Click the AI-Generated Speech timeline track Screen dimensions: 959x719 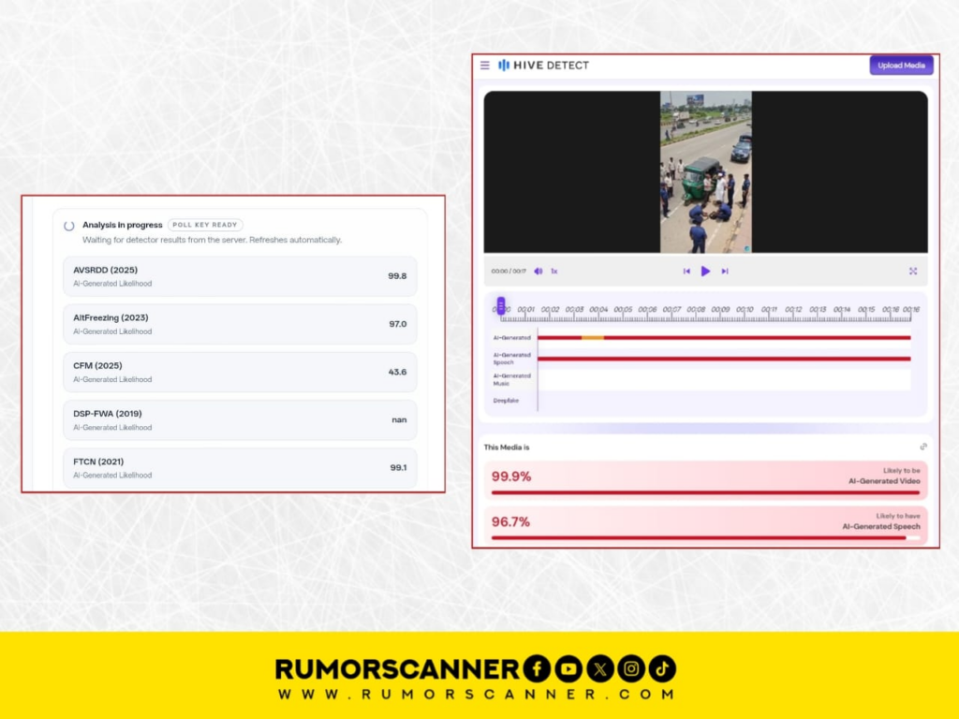(x=724, y=359)
